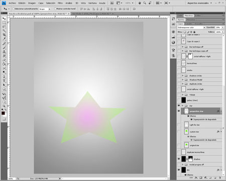Hide the BG layer

(179, 170)
